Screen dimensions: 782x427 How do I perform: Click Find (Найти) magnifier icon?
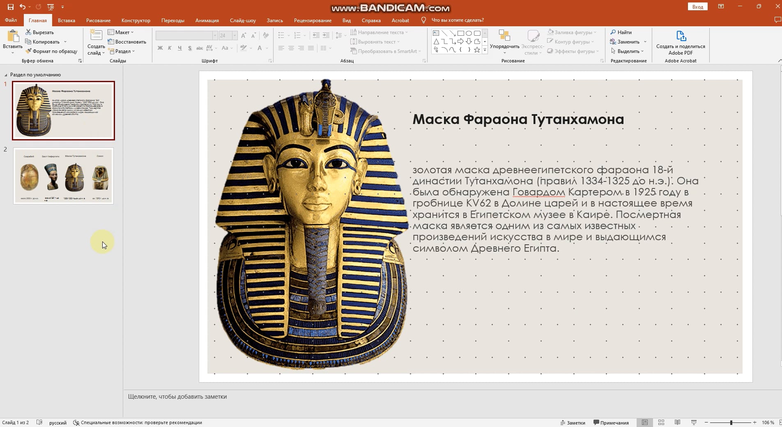click(613, 32)
